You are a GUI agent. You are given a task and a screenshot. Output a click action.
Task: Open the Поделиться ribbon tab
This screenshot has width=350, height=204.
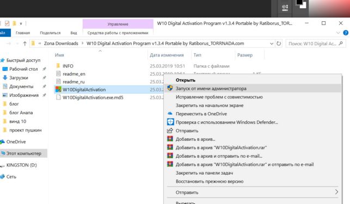pos(50,33)
